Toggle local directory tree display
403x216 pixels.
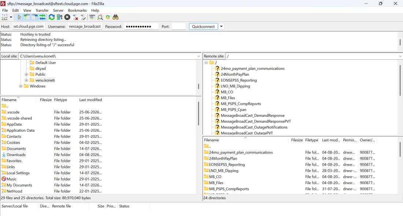tap(27, 17)
